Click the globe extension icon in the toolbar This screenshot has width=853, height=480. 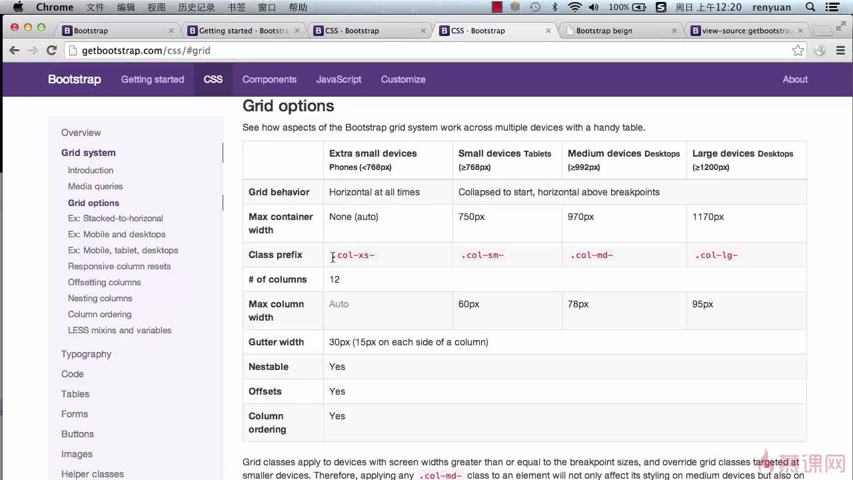point(820,51)
